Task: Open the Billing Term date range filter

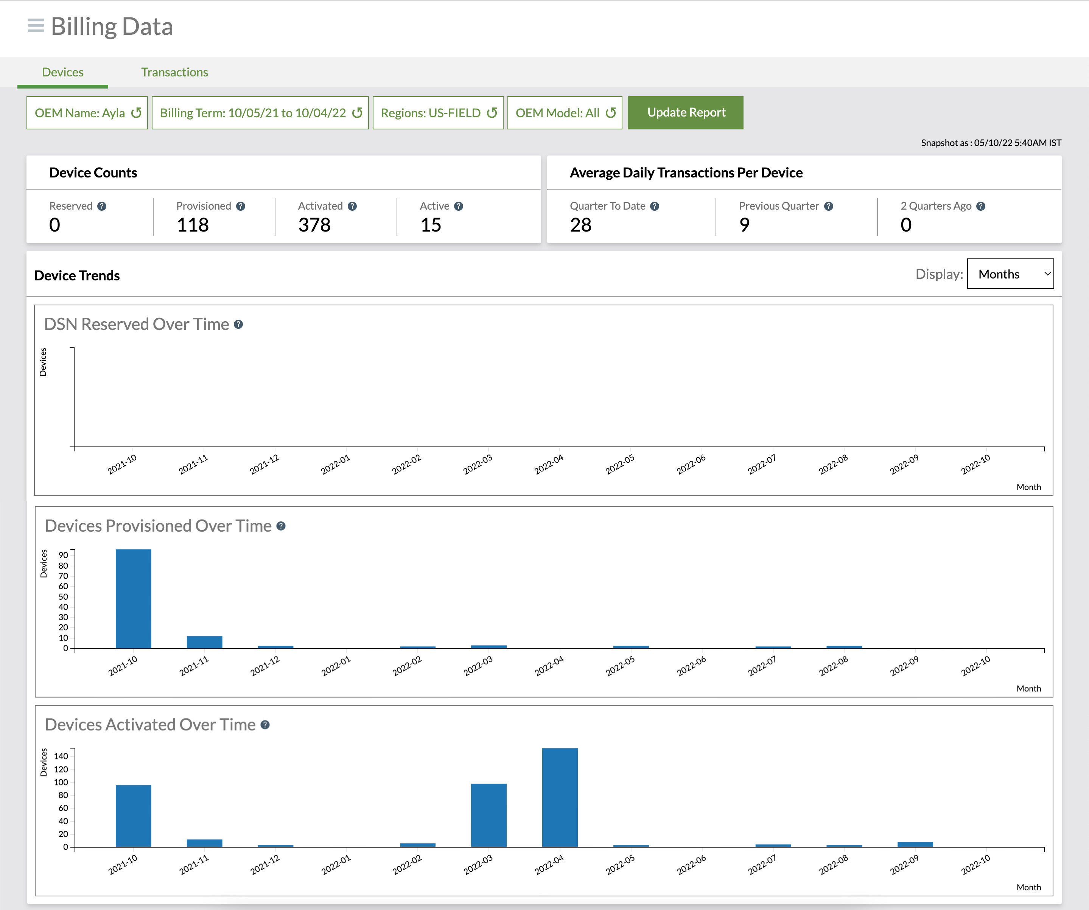Action: click(260, 112)
